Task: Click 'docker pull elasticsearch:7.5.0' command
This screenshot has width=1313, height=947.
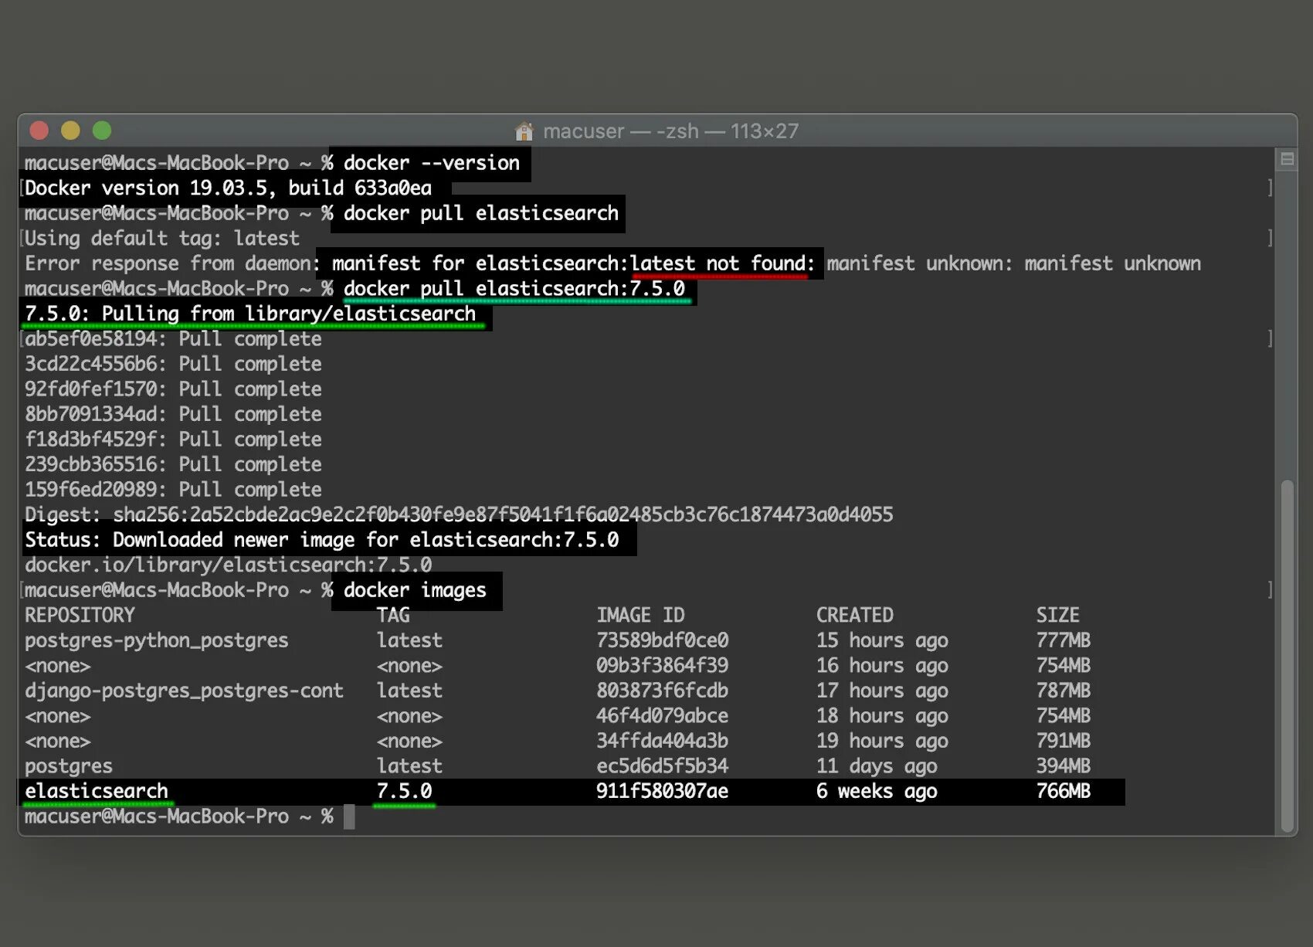Action: click(x=514, y=289)
